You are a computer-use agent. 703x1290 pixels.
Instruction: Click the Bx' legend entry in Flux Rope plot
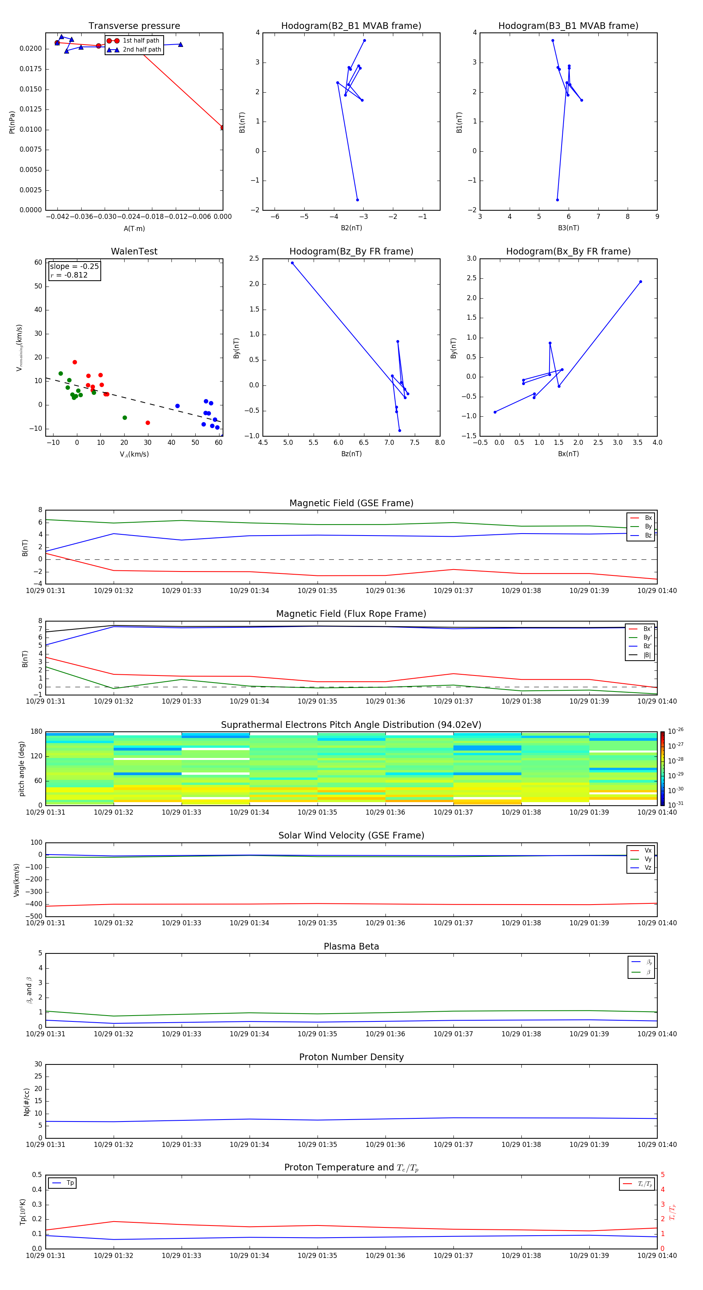click(x=641, y=629)
